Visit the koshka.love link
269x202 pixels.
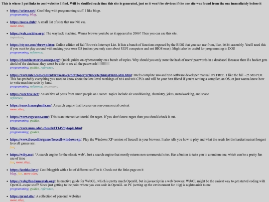(24, 170)
